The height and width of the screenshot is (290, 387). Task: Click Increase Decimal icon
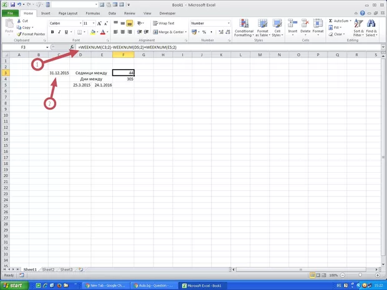click(x=221, y=32)
